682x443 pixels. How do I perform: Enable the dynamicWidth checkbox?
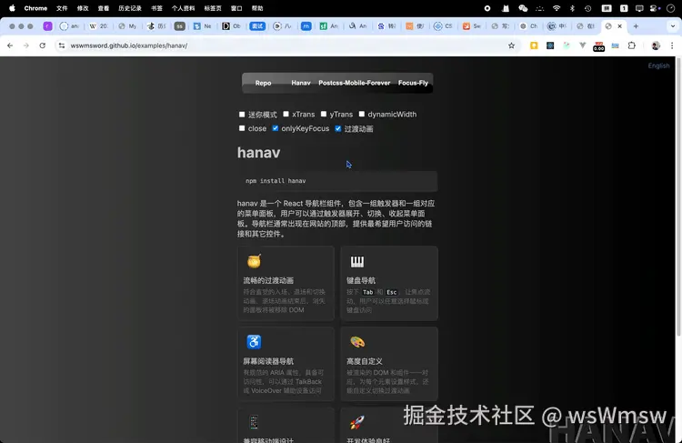pos(361,114)
